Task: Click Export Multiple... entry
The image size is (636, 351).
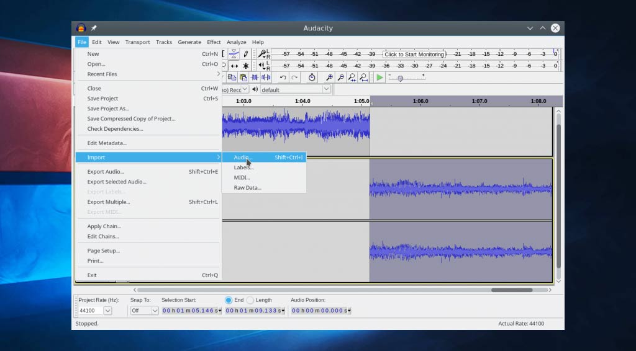Action: coord(148,202)
